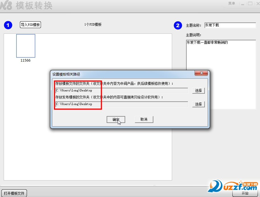260x197 pixels.
Task: Choose publish folder with second 选择 button
Action: tap(199, 104)
